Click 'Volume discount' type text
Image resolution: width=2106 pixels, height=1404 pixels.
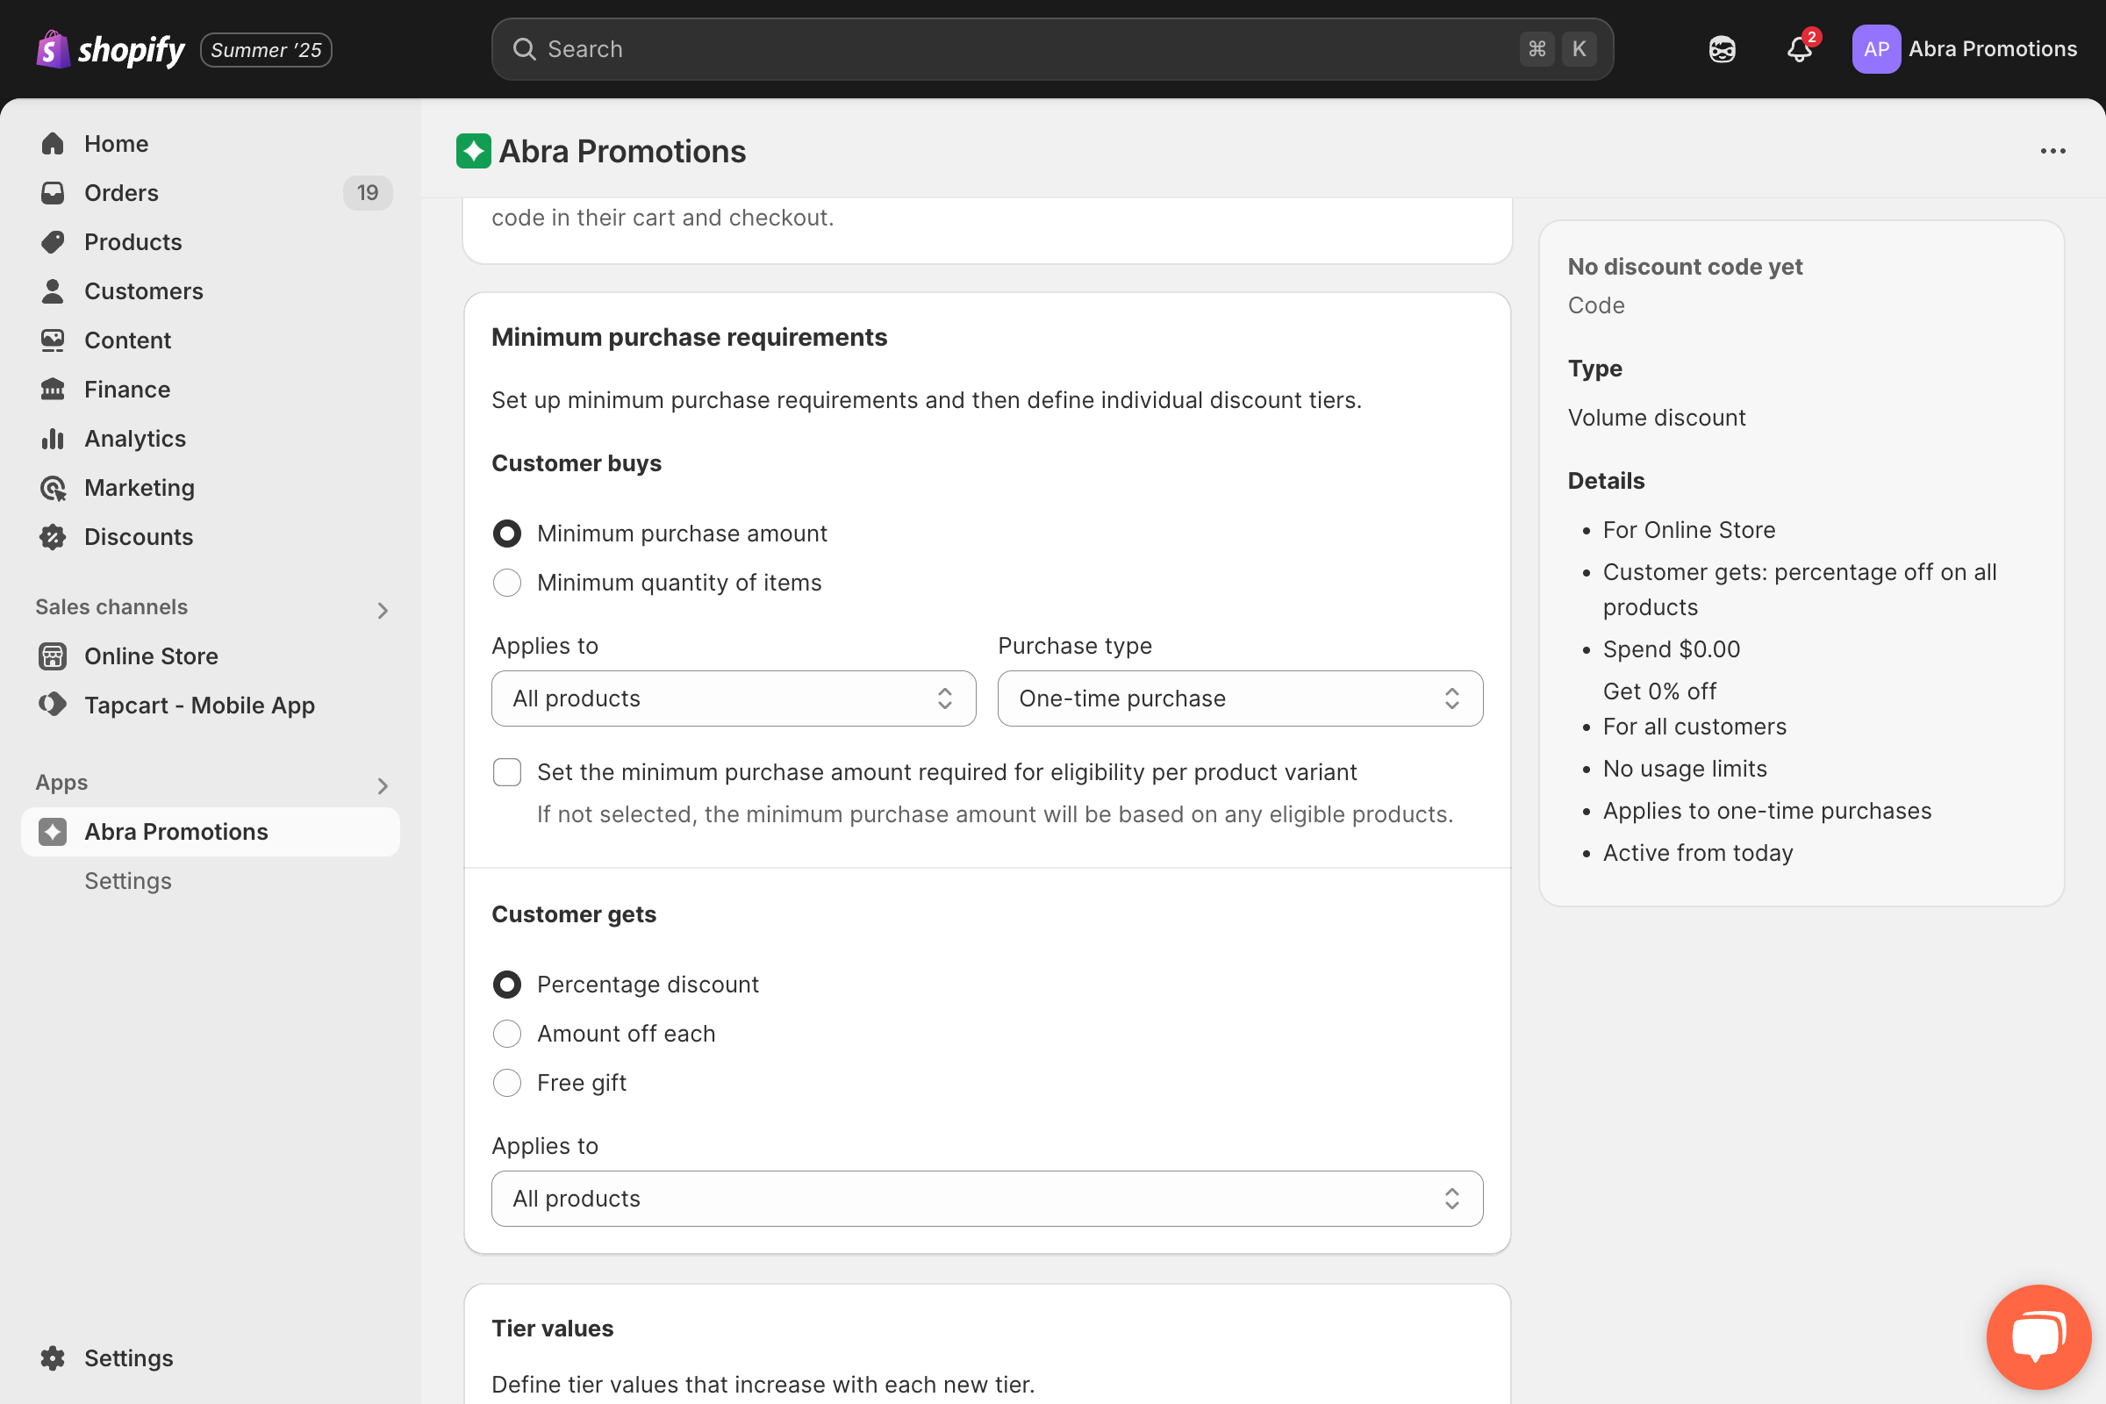(x=1657, y=419)
